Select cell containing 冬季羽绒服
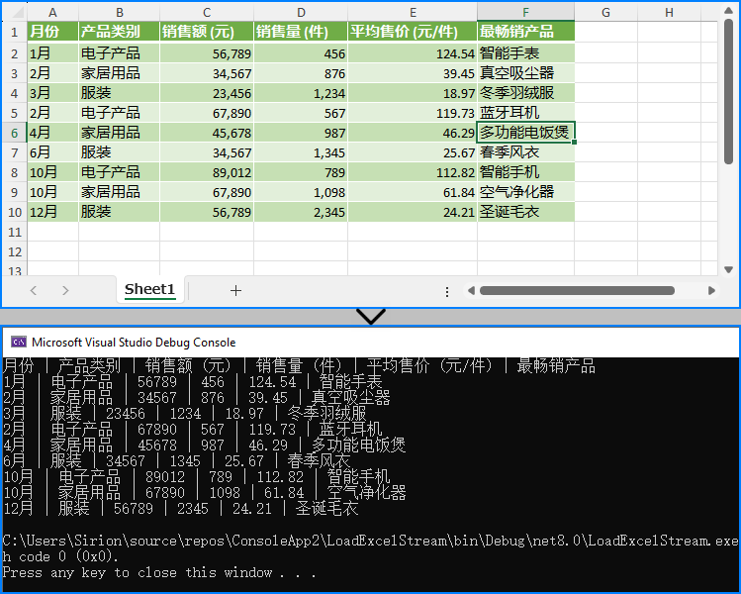Viewport: 741px width, 594px height. (x=526, y=93)
